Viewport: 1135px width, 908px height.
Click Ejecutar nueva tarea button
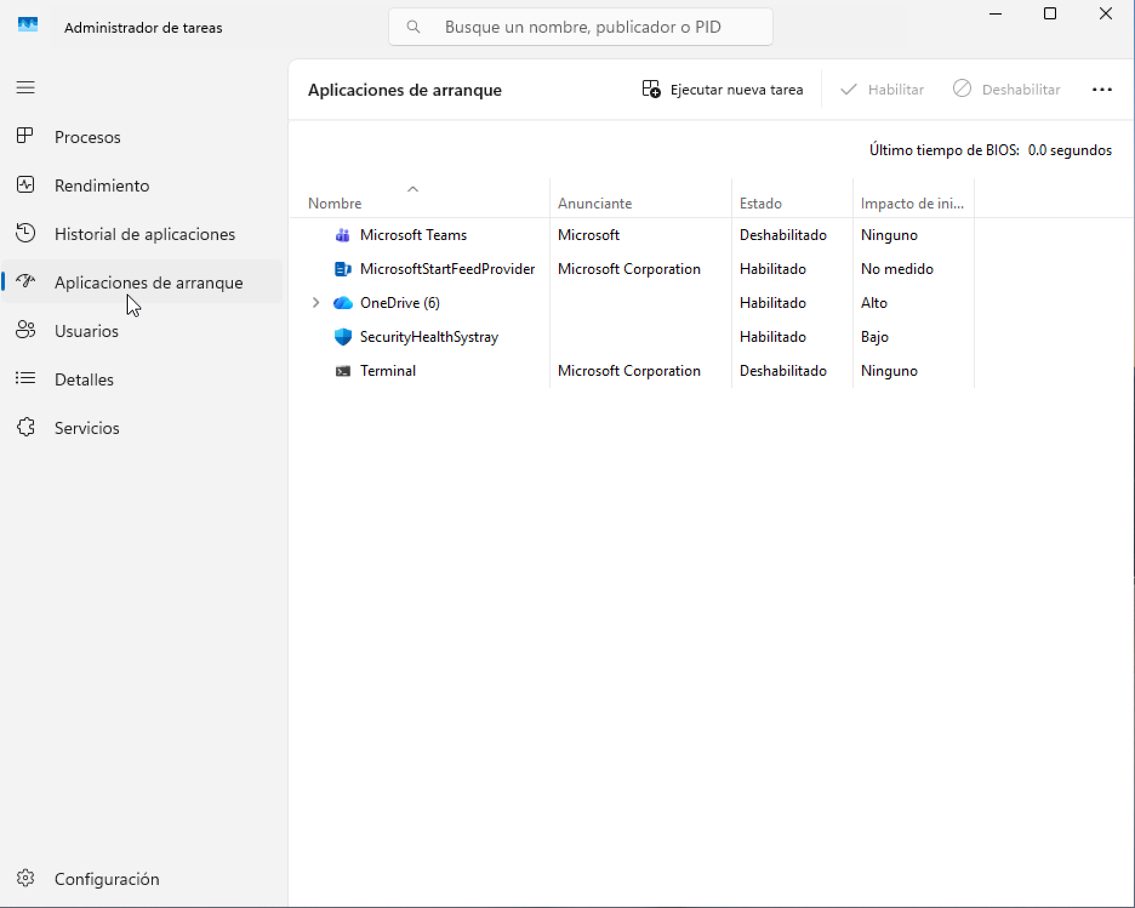(722, 90)
